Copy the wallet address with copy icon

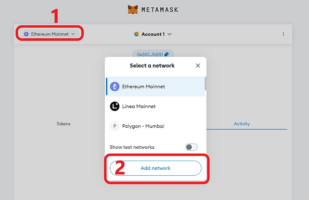click(167, 55)
